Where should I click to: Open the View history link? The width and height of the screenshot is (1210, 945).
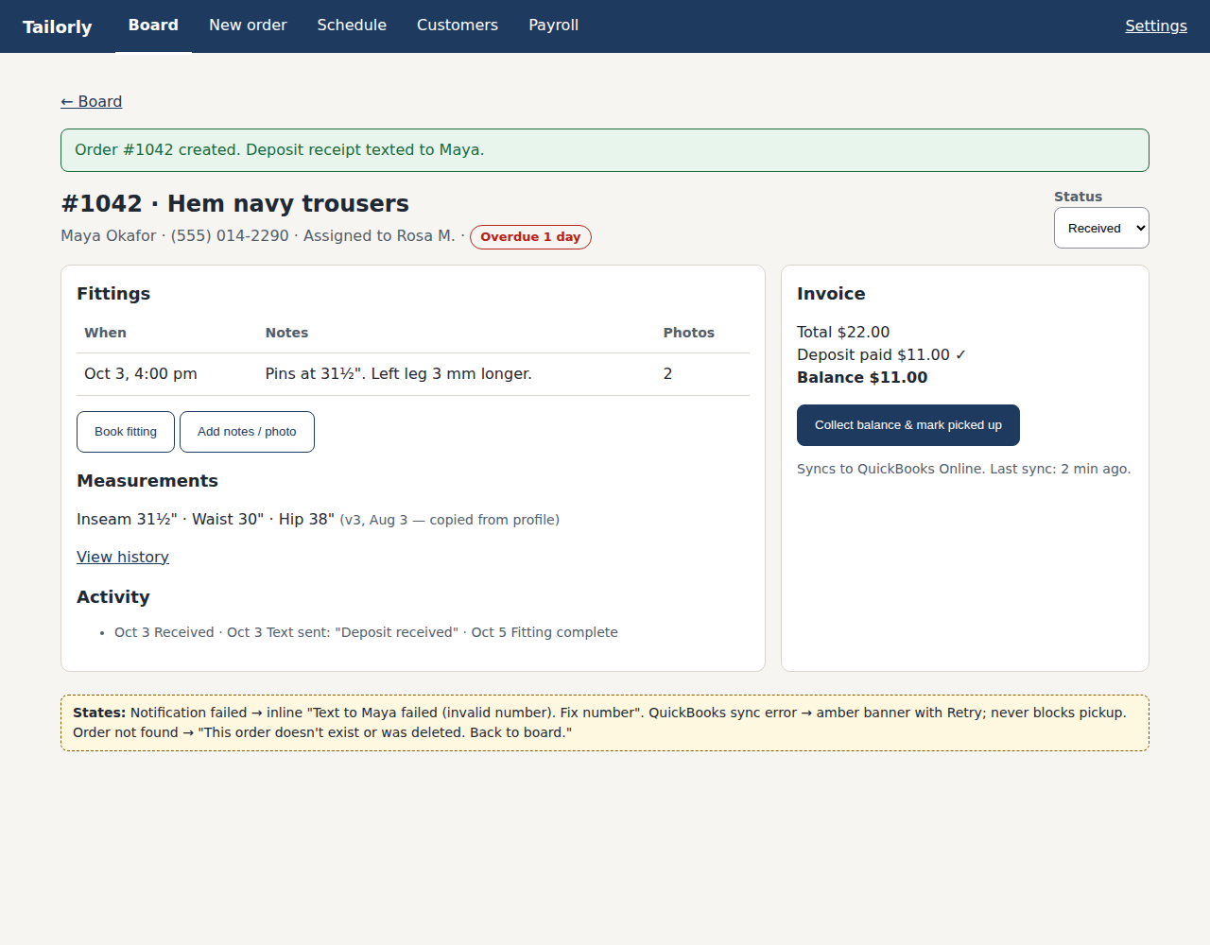pos(123,557)
